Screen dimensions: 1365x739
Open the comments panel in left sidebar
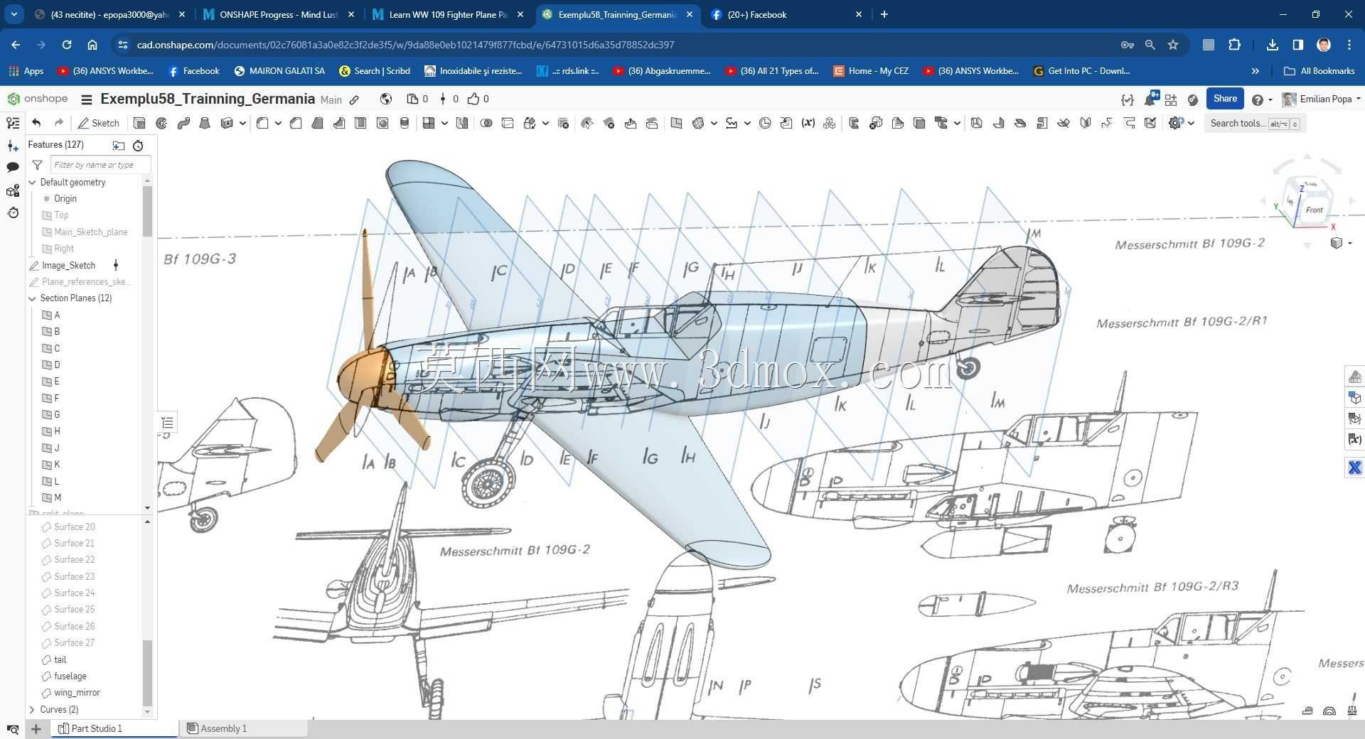tap(13, 168)
